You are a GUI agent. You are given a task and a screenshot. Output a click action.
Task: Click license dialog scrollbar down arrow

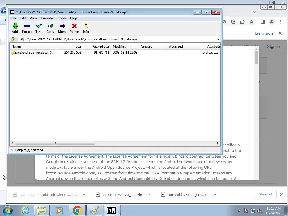[x=256, y=177]
